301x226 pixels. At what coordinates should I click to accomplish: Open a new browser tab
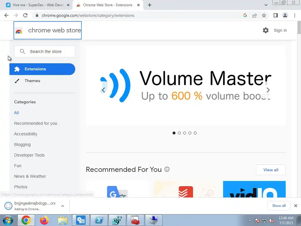150,5
